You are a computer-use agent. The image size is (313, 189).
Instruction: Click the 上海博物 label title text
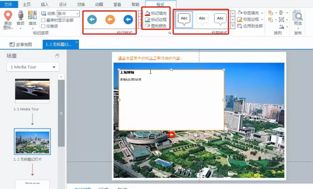pyautogui.click(x=127, y=72)
